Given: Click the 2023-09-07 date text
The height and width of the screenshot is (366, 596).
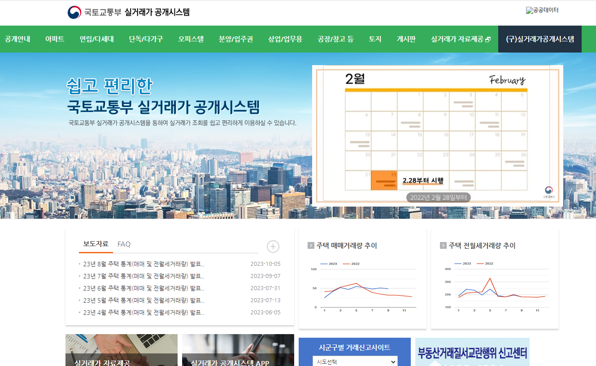Looking at the screenshot, I should (x=265, y=276).
